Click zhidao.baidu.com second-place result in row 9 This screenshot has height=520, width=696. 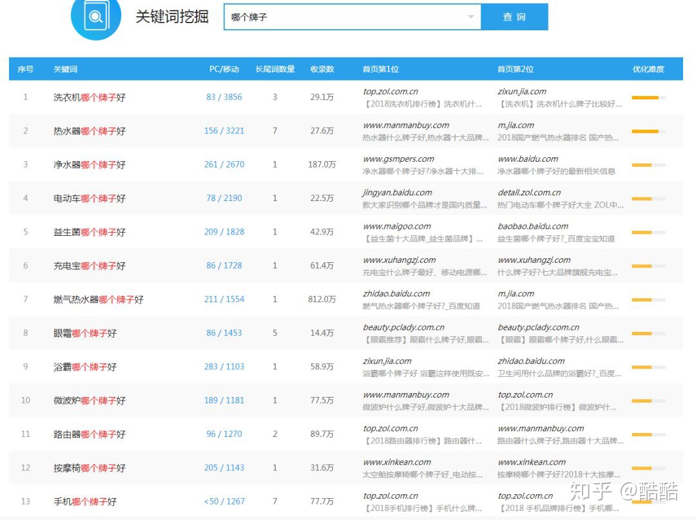[x=531, y=361]
